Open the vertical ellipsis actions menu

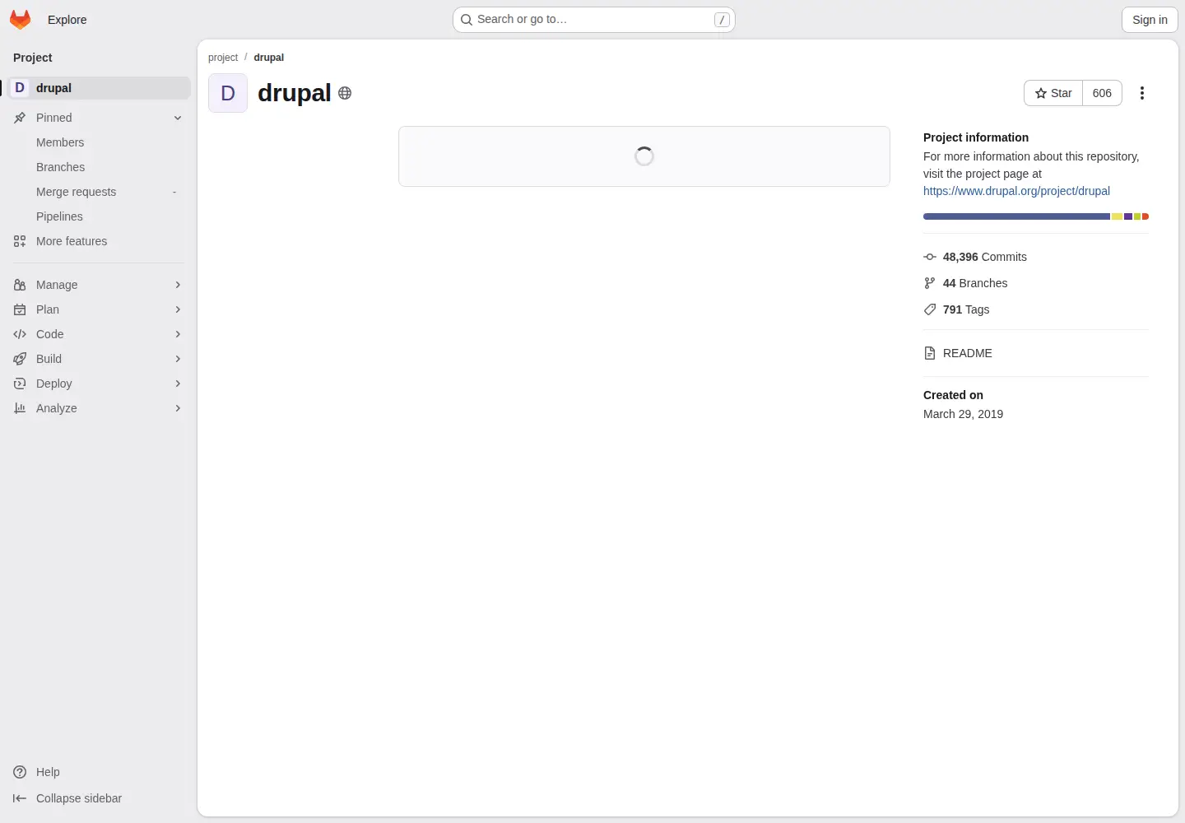pyautogui.click(x=1142, y=93)
